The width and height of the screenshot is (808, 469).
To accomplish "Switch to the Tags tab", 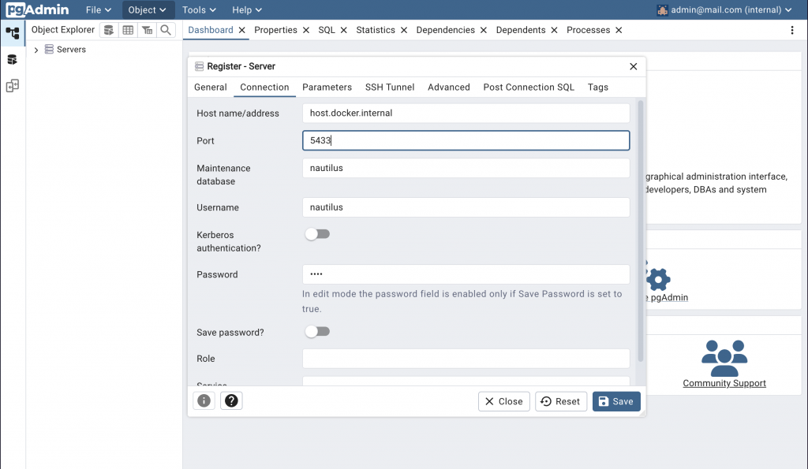I will pos(598,87).
